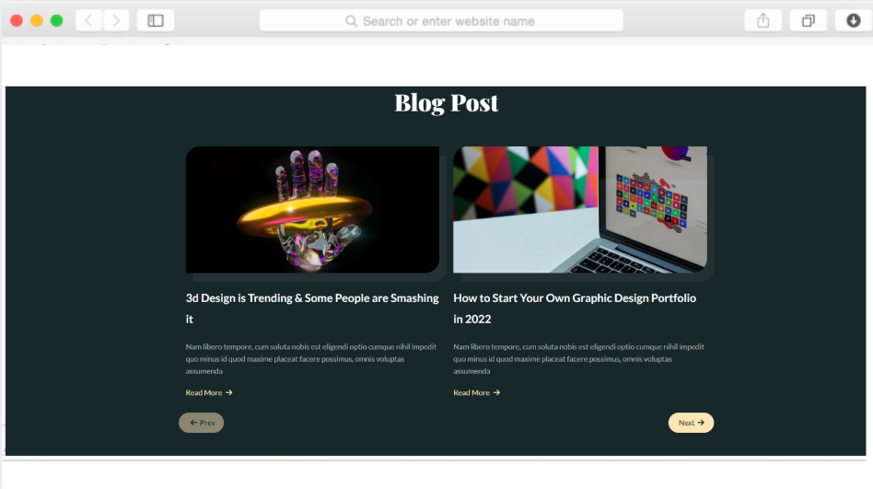The height and width of the screenshot is (489, 873).
Task: Toggle the sidebar panel icon
Action: pos(156,21)
